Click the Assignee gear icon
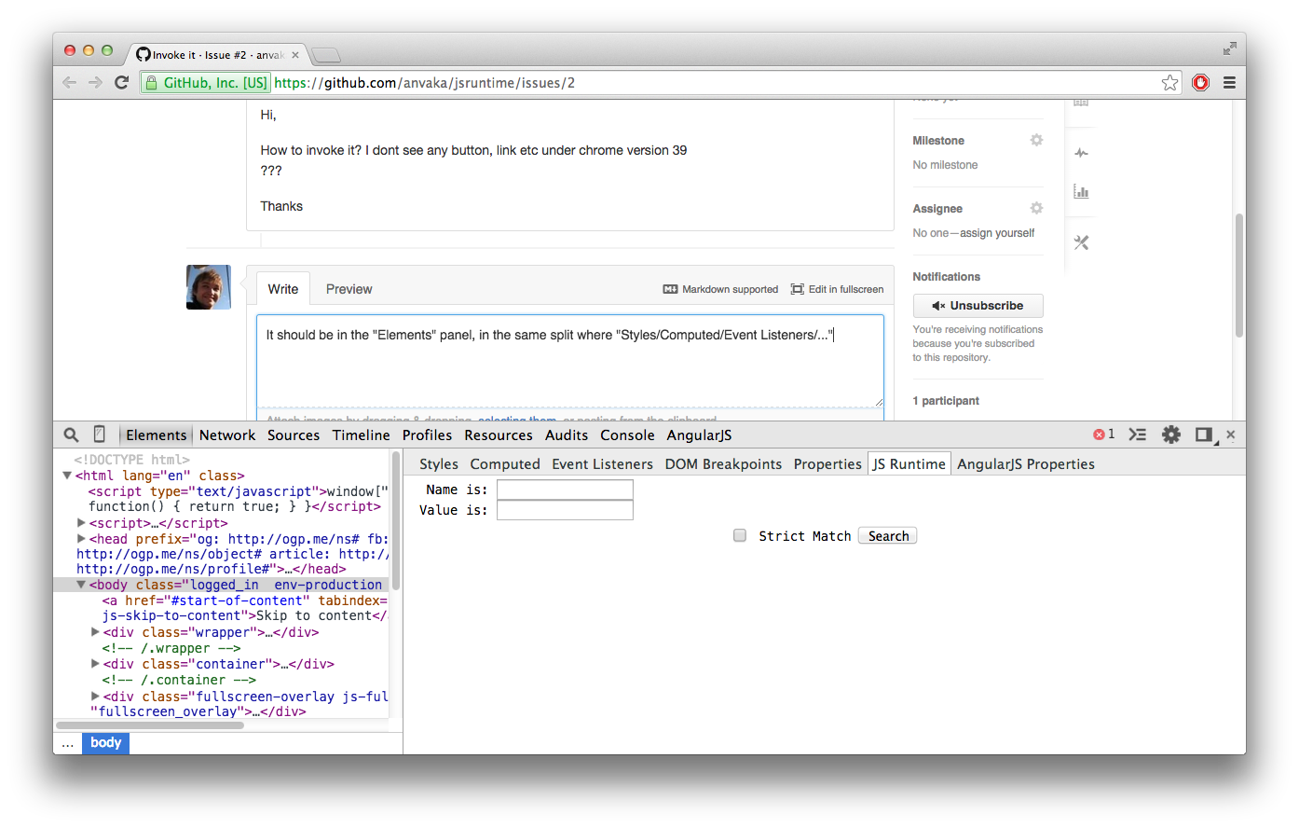 pos(1036,208)
